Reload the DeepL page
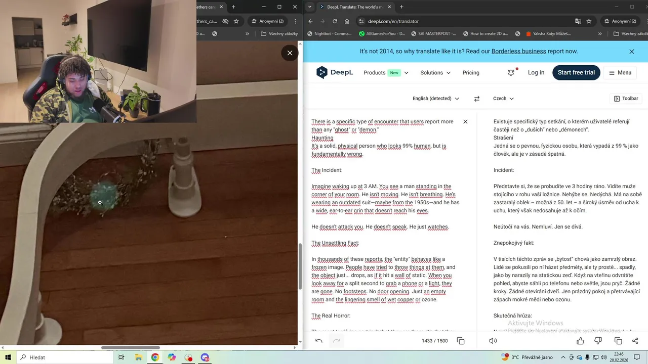648x364 pixels. coord(335,21)
